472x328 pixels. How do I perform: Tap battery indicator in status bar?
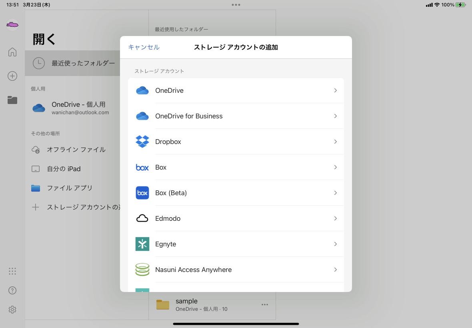tap(460, 5)
